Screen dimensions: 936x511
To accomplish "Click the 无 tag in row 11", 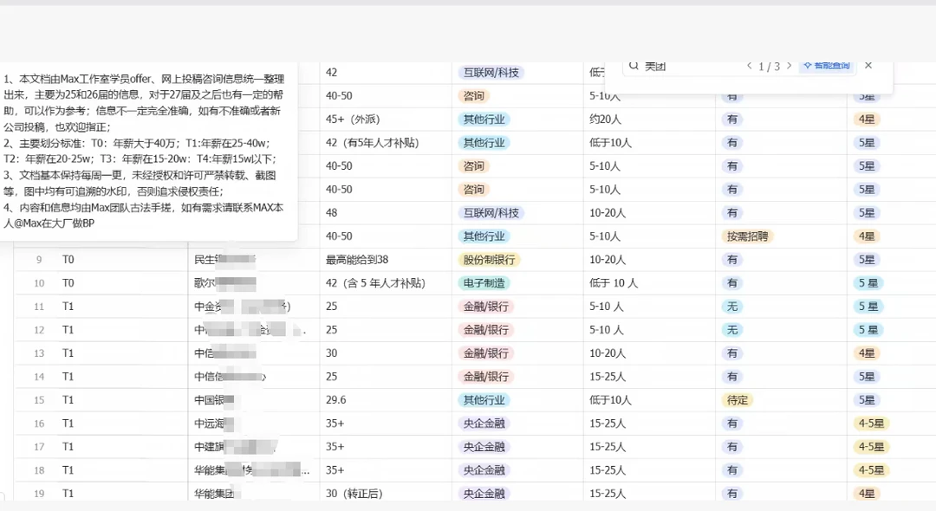I will point(731,307).
